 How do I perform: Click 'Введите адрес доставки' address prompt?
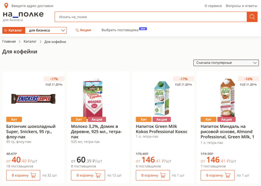click(32, 6)
